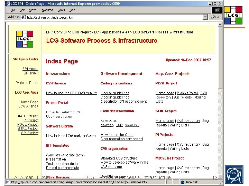
Task: Open Presentation template link
Action: click(x=56, y=159)
